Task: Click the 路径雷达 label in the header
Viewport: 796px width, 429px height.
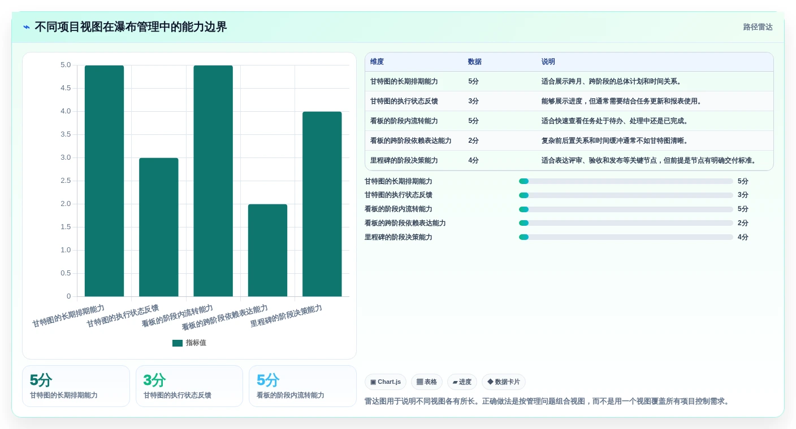Action: 758,27
